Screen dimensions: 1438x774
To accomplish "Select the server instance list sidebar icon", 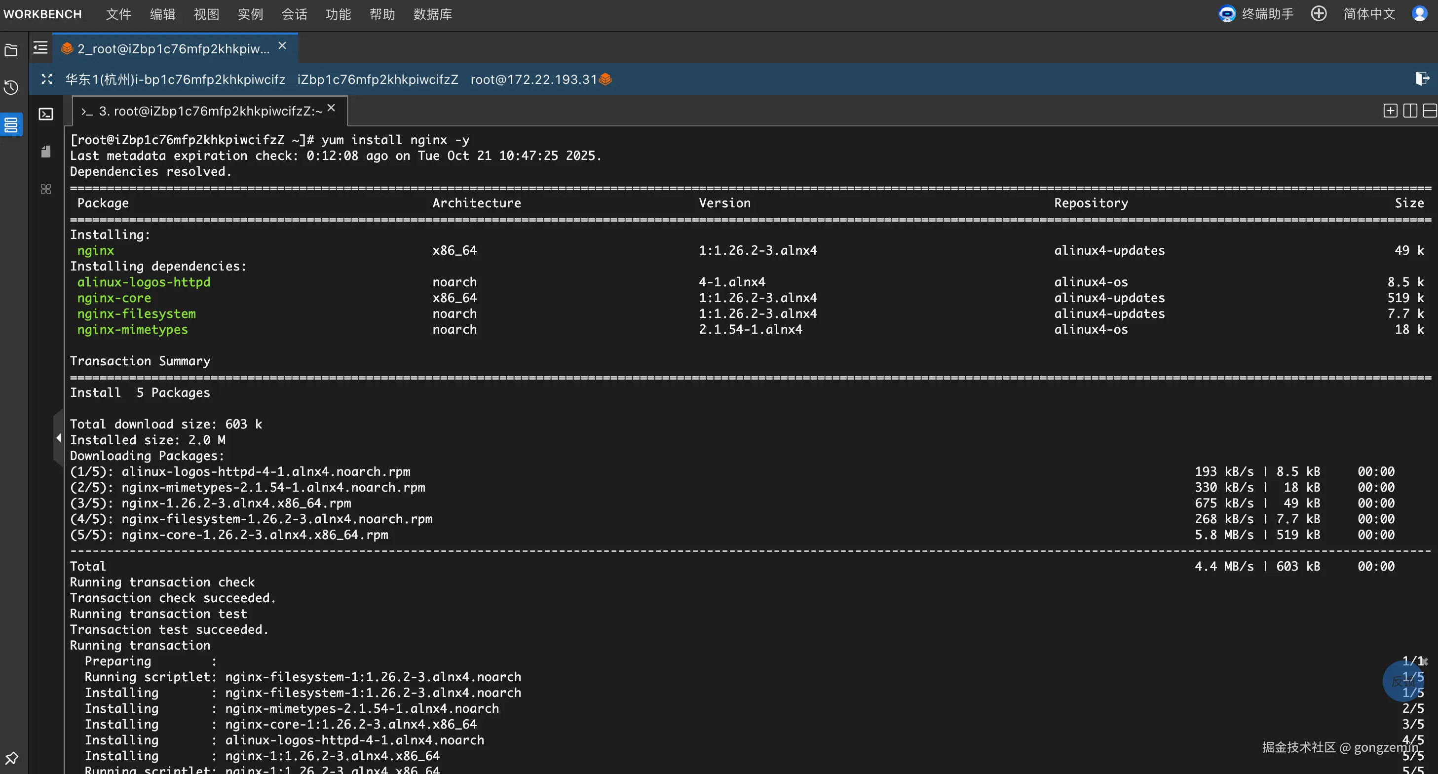I will point(11,124).
